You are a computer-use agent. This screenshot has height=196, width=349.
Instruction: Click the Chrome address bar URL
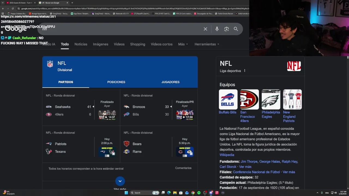tap(134, 8)
